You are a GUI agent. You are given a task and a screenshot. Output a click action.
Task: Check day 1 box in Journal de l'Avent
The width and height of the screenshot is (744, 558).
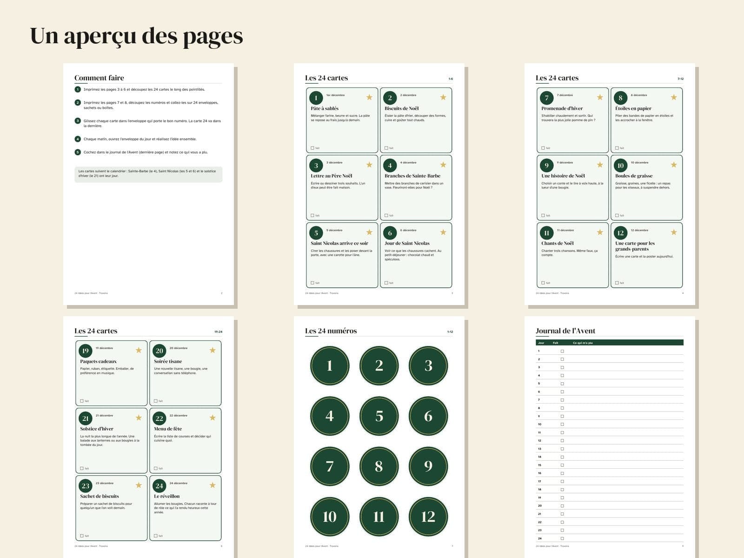pyautogui.click(x=562, y=351)
